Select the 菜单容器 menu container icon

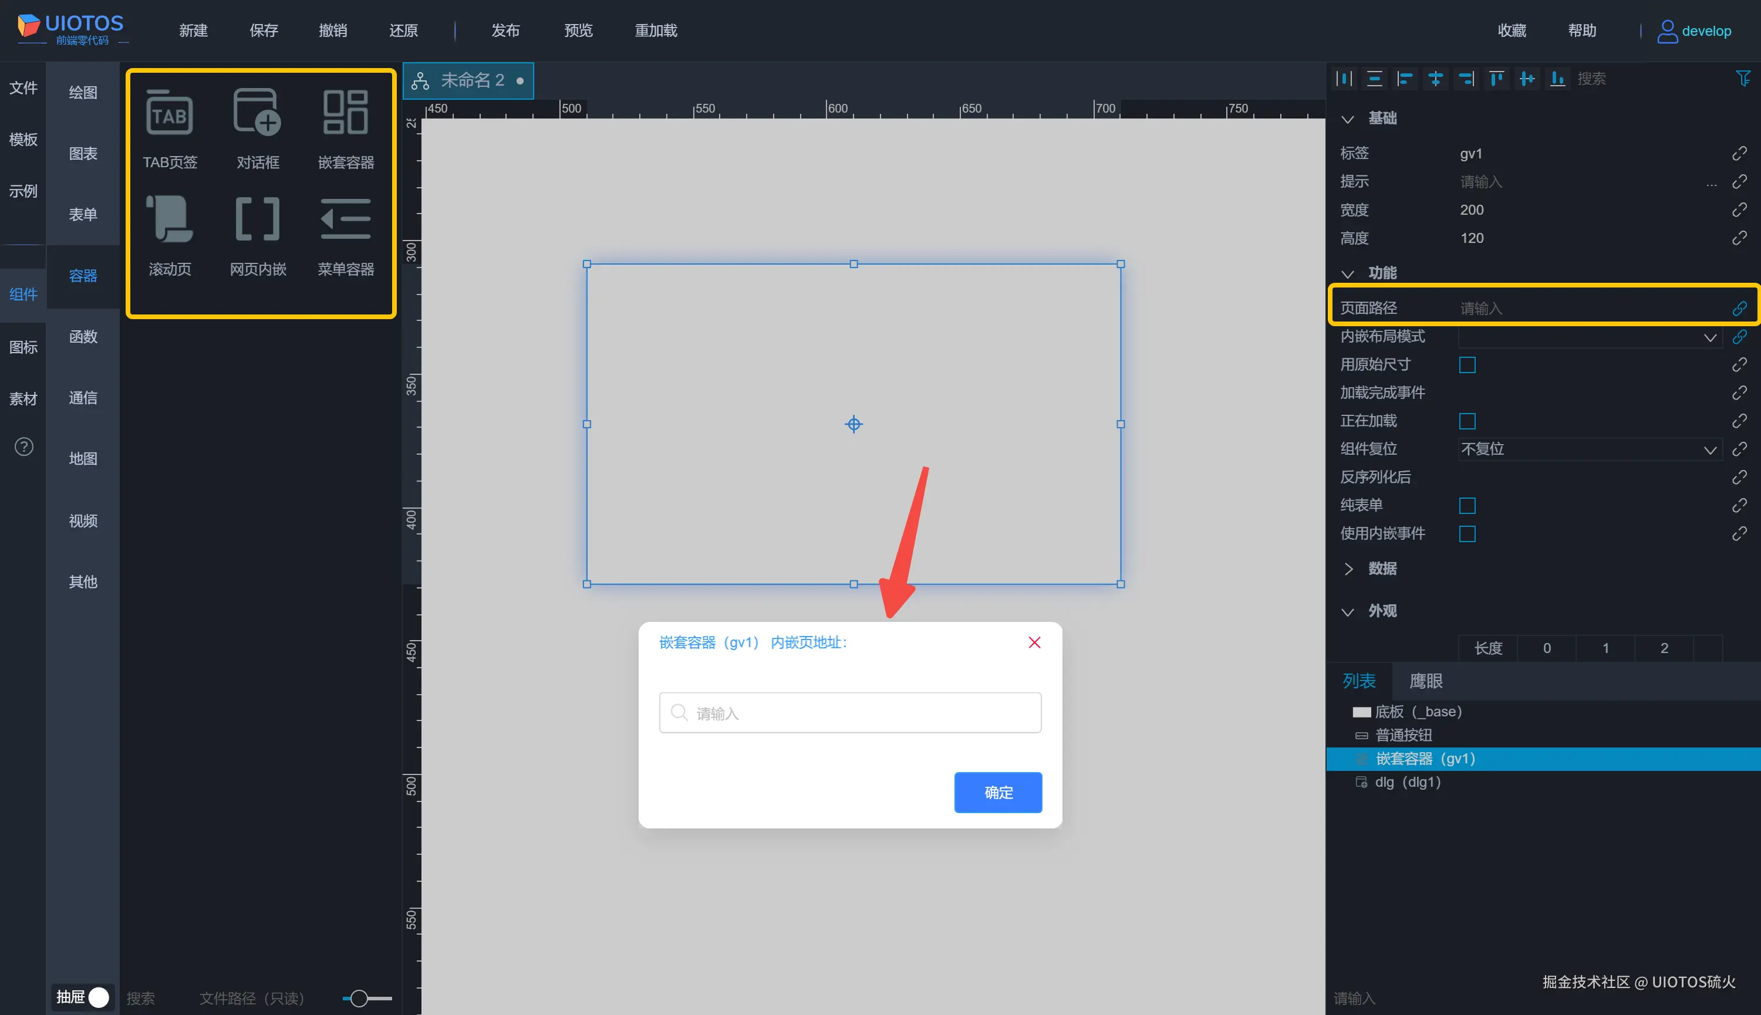(346, 219)
